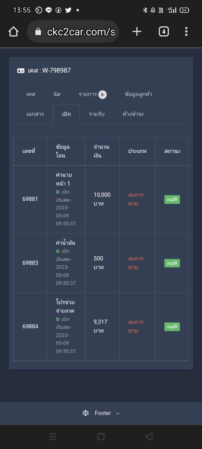The height and width of the screenshot is (449, 202).
Task: Select the เอกสาร tab
Action: [x=35, y=114]
